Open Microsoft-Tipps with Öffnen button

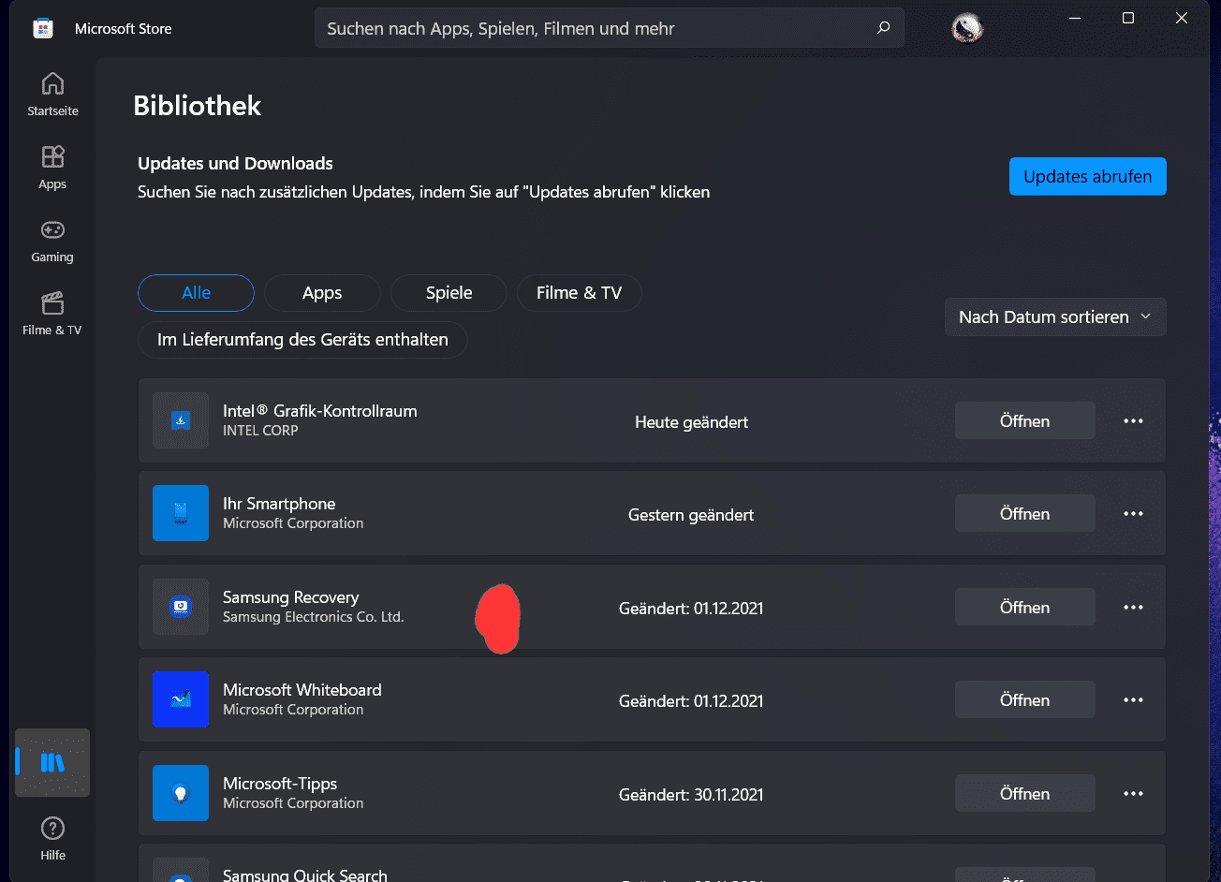1025,794
